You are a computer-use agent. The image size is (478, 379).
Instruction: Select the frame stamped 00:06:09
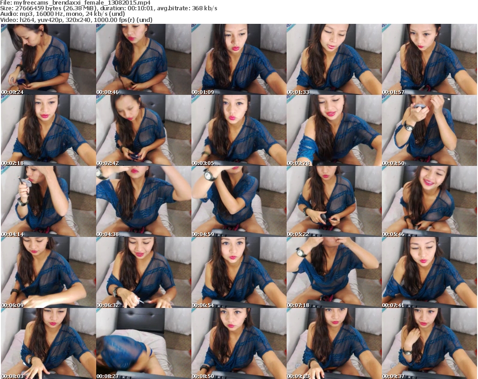pyautogui.click(x=49, y=272)
